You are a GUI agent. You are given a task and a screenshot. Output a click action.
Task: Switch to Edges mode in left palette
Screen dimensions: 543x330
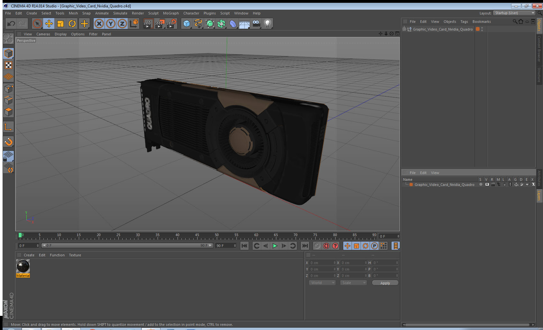(8, 100)
